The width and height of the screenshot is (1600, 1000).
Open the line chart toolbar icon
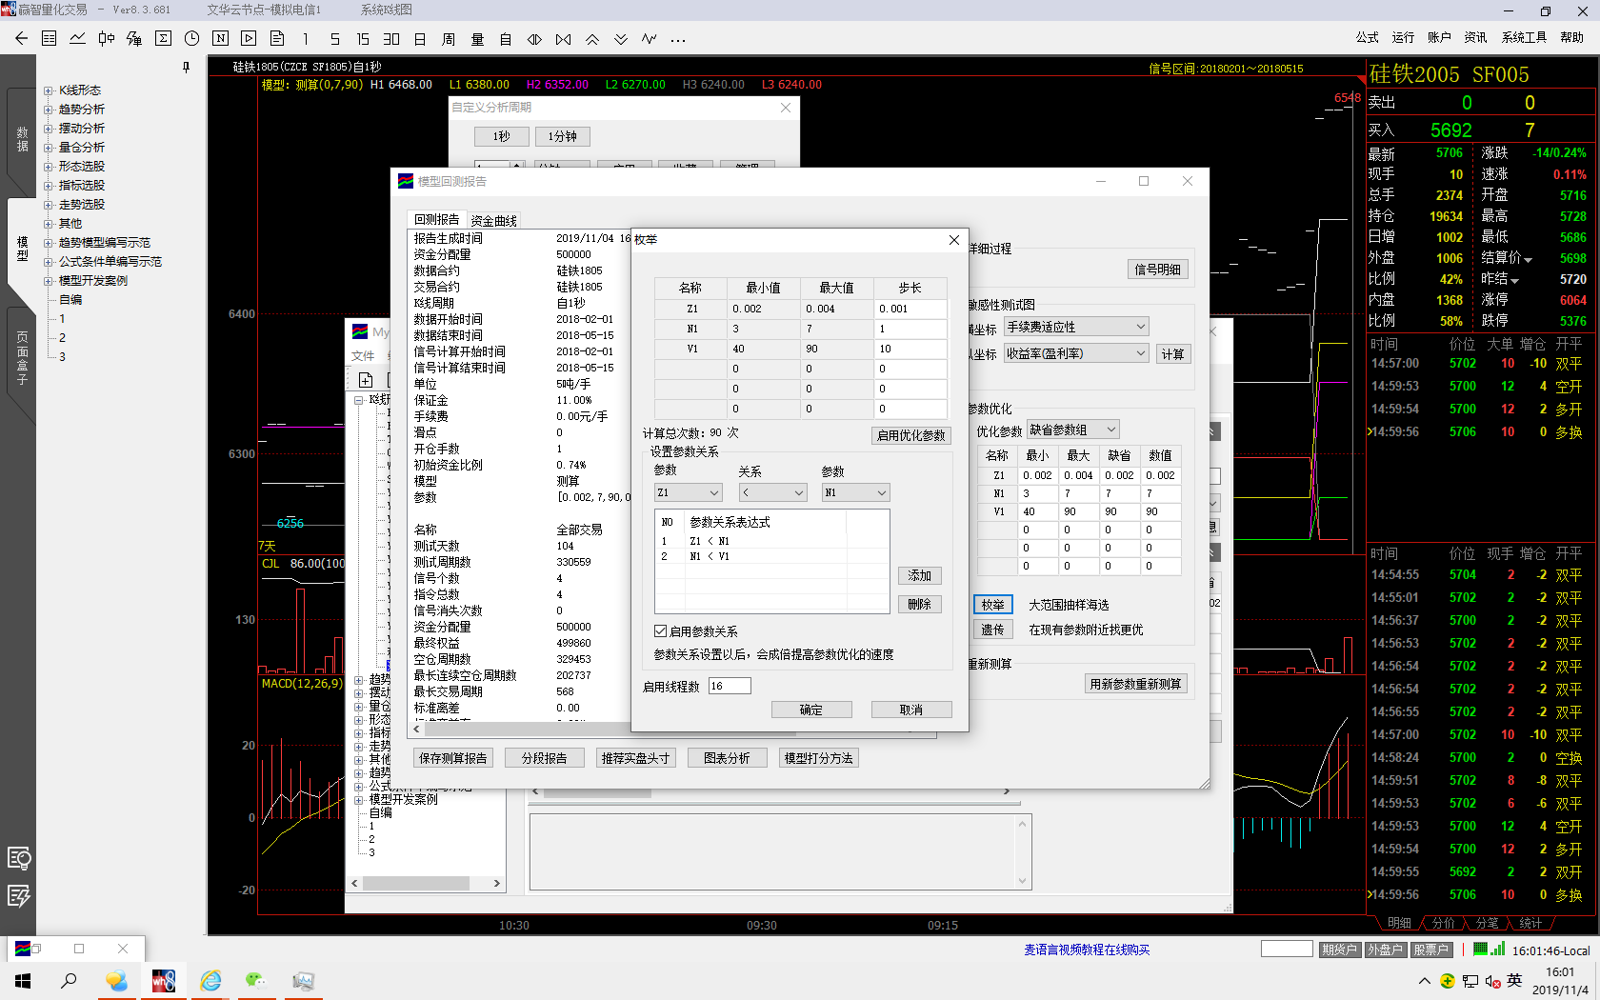pos(77,39)
